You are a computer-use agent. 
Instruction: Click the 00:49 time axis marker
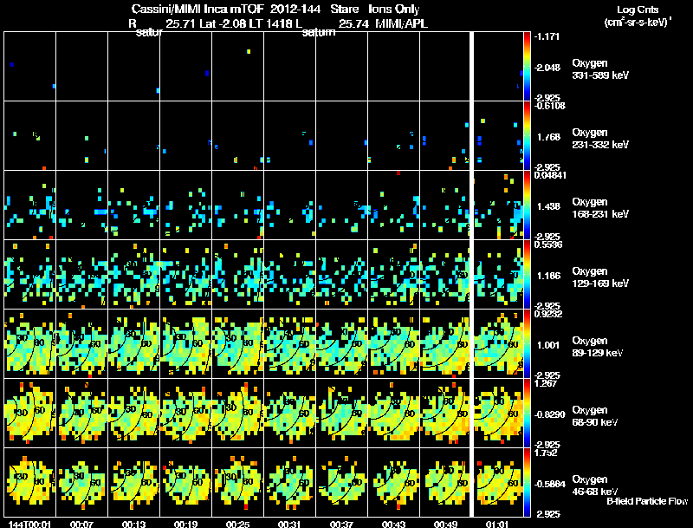(x=445, y=524)
